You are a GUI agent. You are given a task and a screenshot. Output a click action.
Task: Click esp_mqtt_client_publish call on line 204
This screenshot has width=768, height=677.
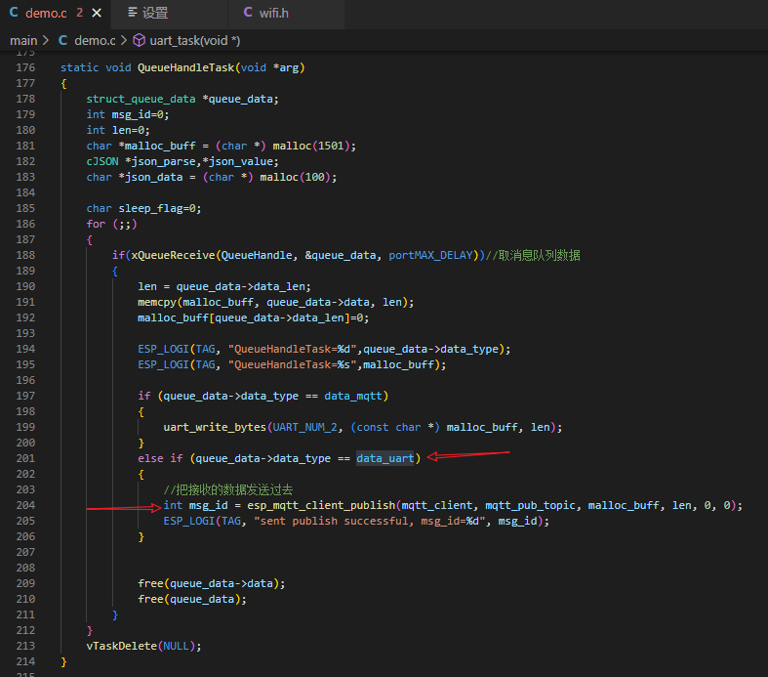[x=321, y=505]
